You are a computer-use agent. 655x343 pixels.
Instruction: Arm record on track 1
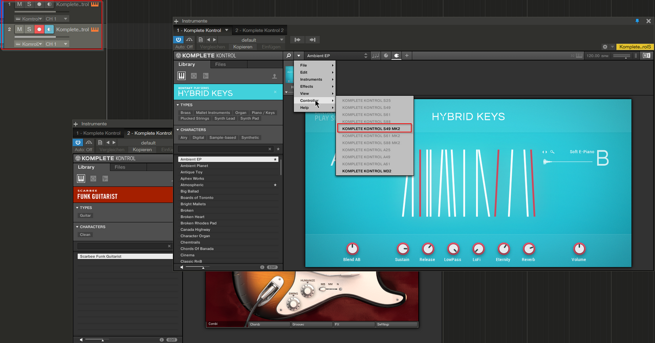(39, 4)
